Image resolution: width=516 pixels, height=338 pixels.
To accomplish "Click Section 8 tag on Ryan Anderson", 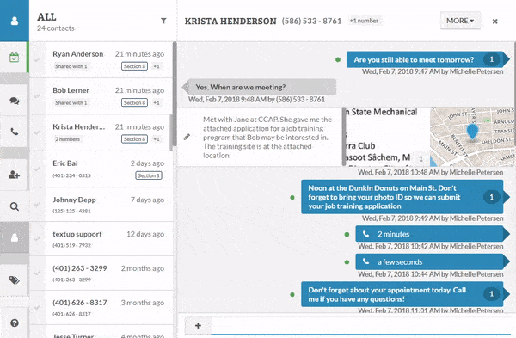I will tap(135, 66).
